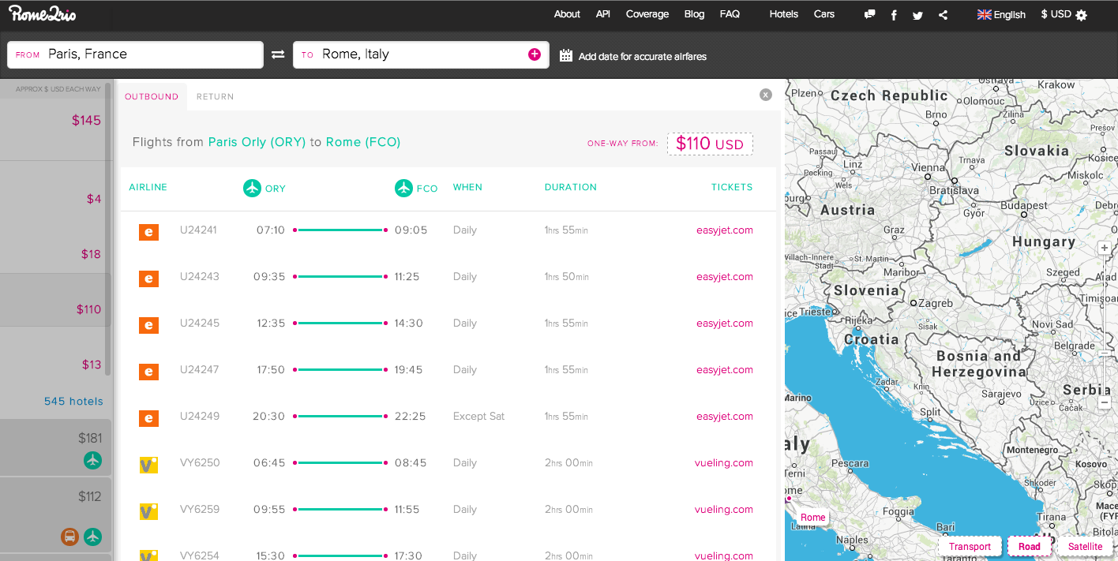Click the calendar icon to add date
The width and height of the screenshot is (1118, 561).
(565, 55)
